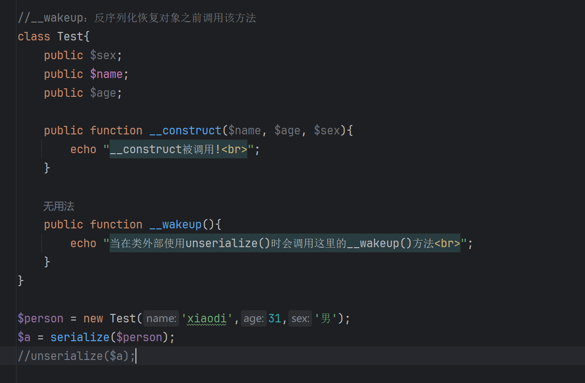Click the serialize function call
This screenshot has width=585, height=383.
tap(80, 337)
